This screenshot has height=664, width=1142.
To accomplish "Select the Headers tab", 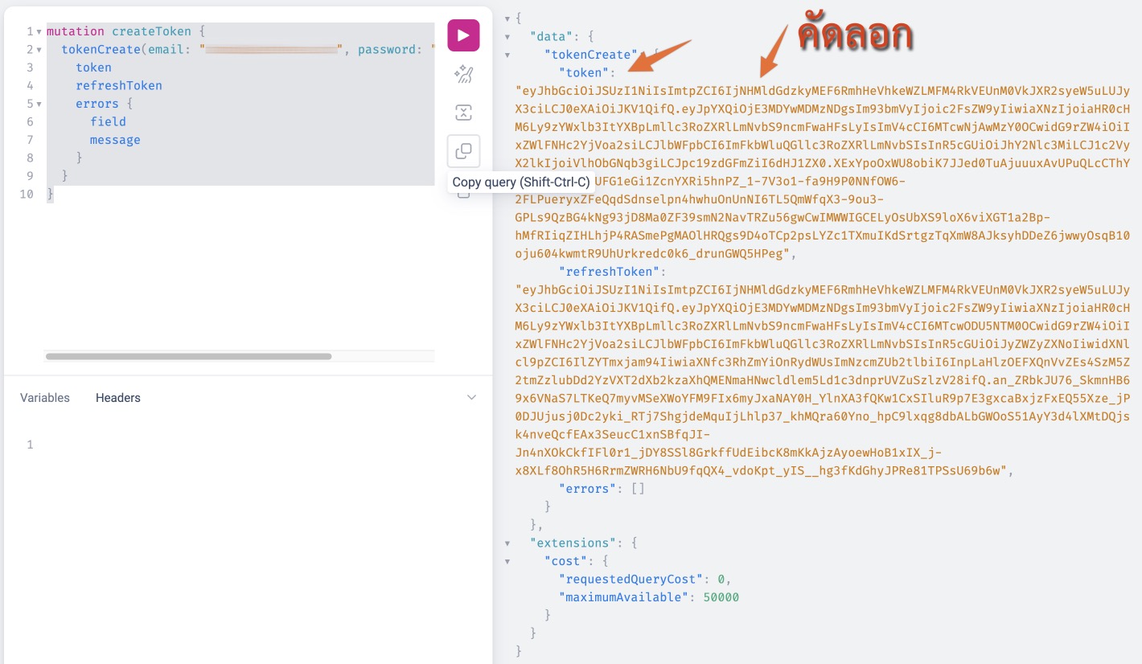I will pos(117,398).
